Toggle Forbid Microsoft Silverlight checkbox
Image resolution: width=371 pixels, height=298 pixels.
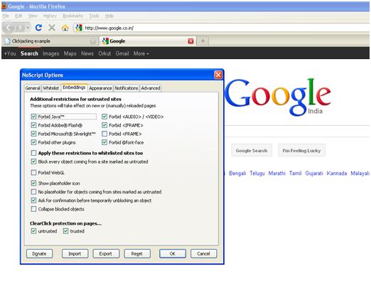tap(33, 134)
